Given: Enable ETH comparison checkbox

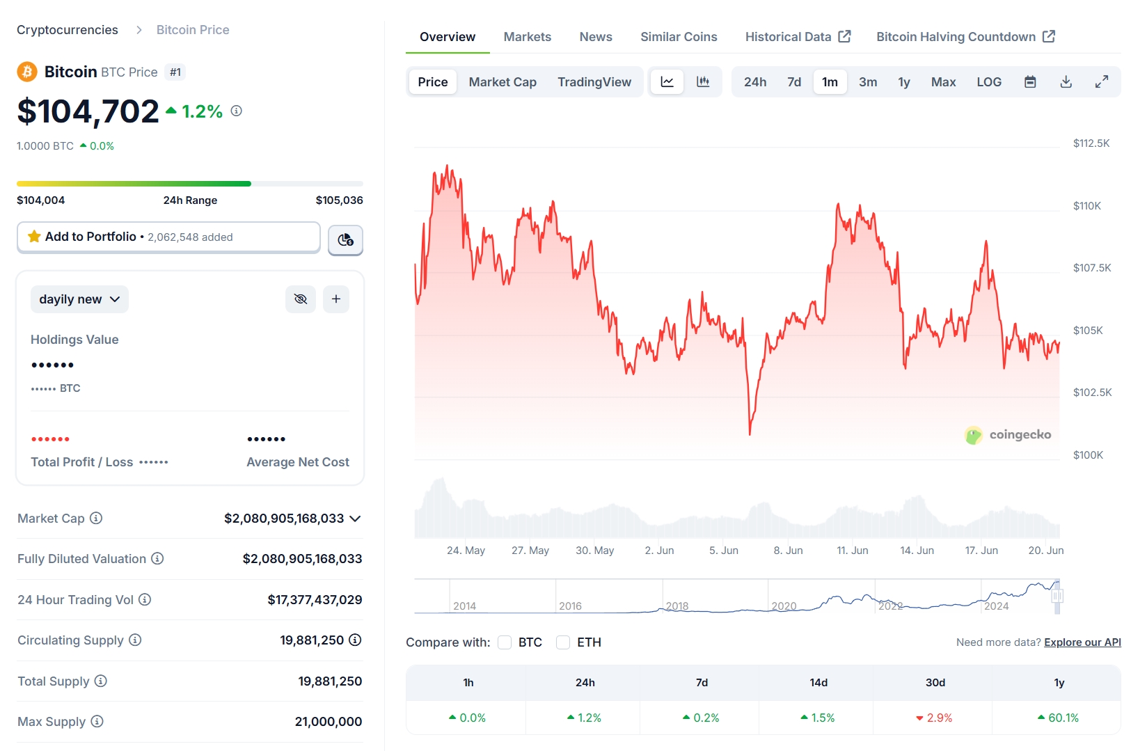Looking at the screenshot, I should (x=563, y=642).
